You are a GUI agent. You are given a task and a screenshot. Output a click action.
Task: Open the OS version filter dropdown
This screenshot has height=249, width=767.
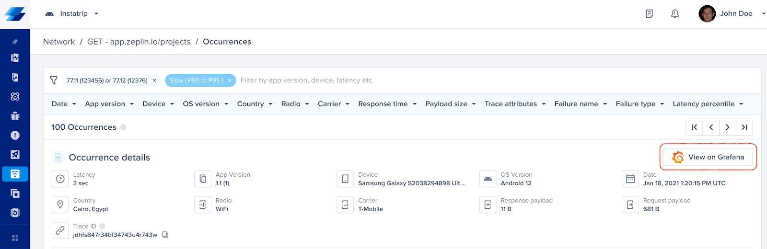206,104
